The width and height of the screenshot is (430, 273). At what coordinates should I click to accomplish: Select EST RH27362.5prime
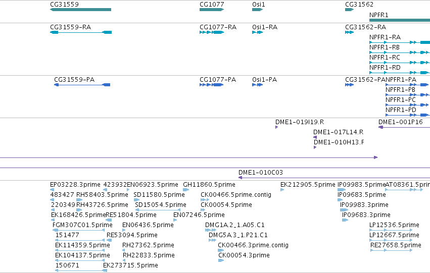(124, 251)
